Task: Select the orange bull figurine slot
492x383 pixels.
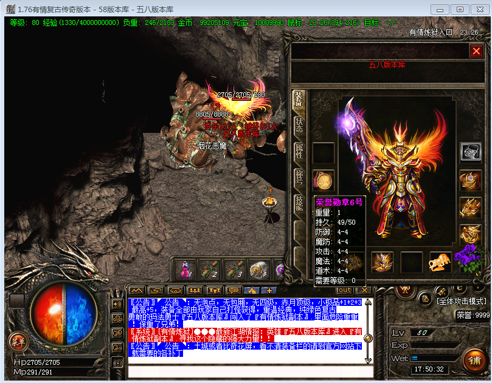Action: tap(440, 262)
